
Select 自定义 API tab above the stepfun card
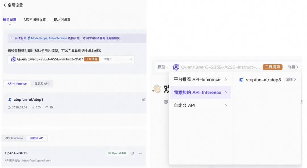(41, 83)
